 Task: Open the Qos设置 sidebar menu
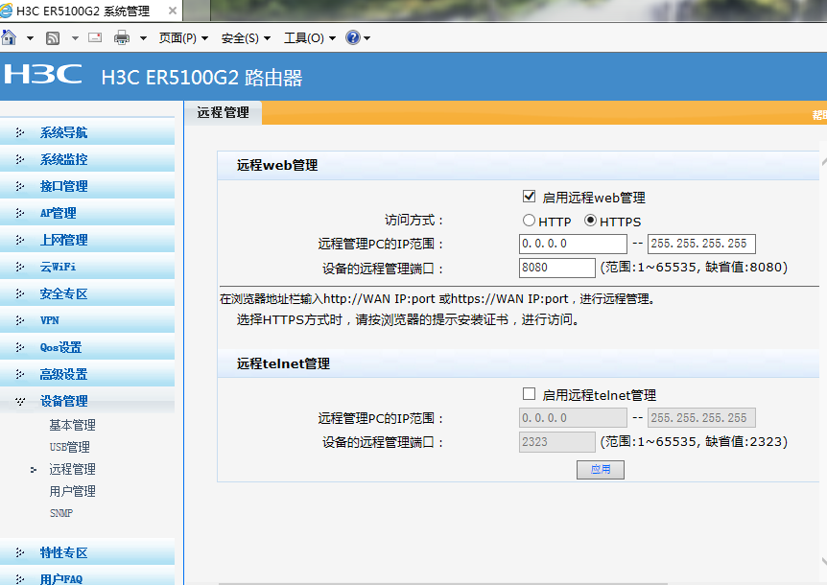(x=87, y=347)
